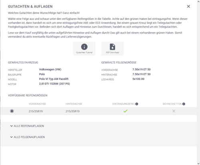Click the PDF Download button label
This screenshot has width=200, height=165.
(112, 52)
